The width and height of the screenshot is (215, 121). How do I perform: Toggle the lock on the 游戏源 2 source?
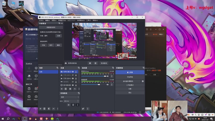pyautogui.click(x=76, y=82)
